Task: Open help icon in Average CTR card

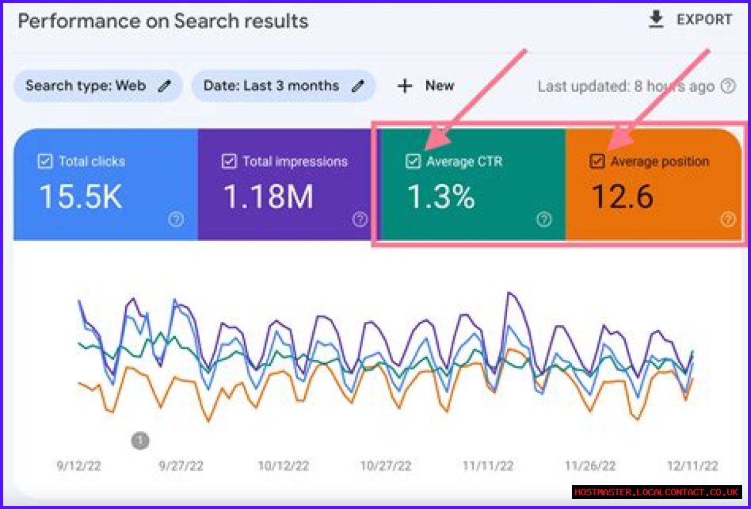Action: pyautogui.click(x=544, y=219)
